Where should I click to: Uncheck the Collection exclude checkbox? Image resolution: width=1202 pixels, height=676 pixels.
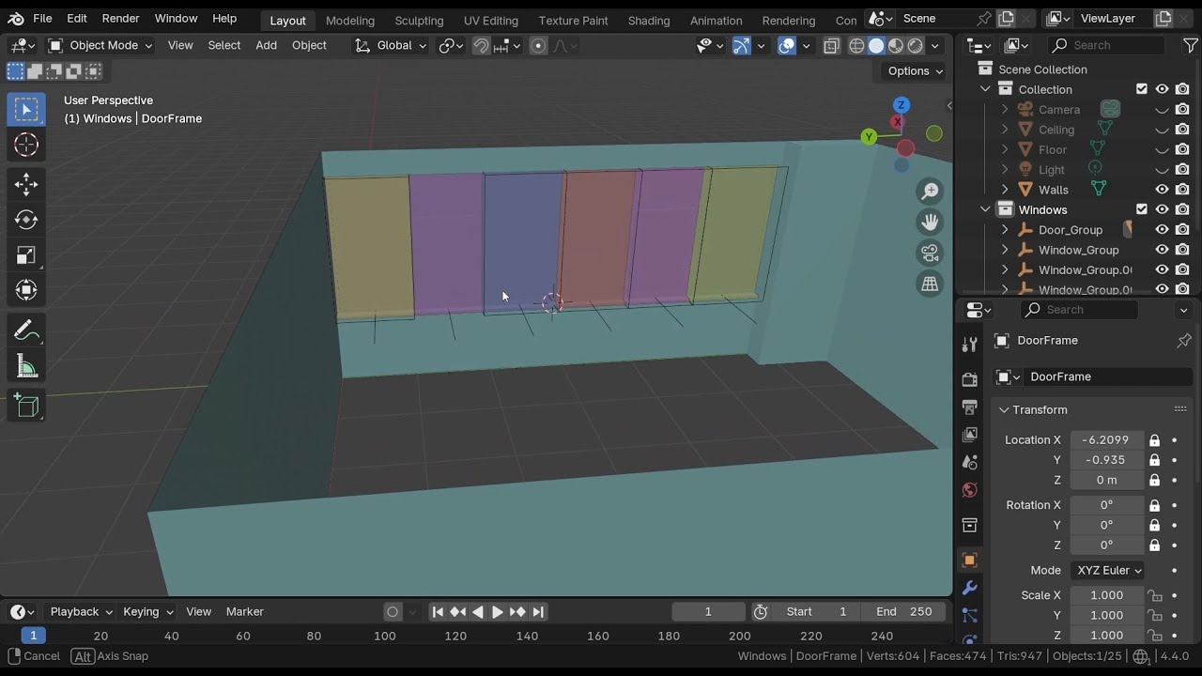[x=1142, y=89]
